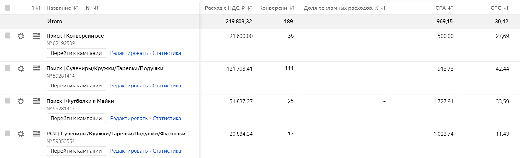520x158 pixels.
Task: Select all campaigns with header checkbox
Action: pyautogui.click(x=8, y=8)
